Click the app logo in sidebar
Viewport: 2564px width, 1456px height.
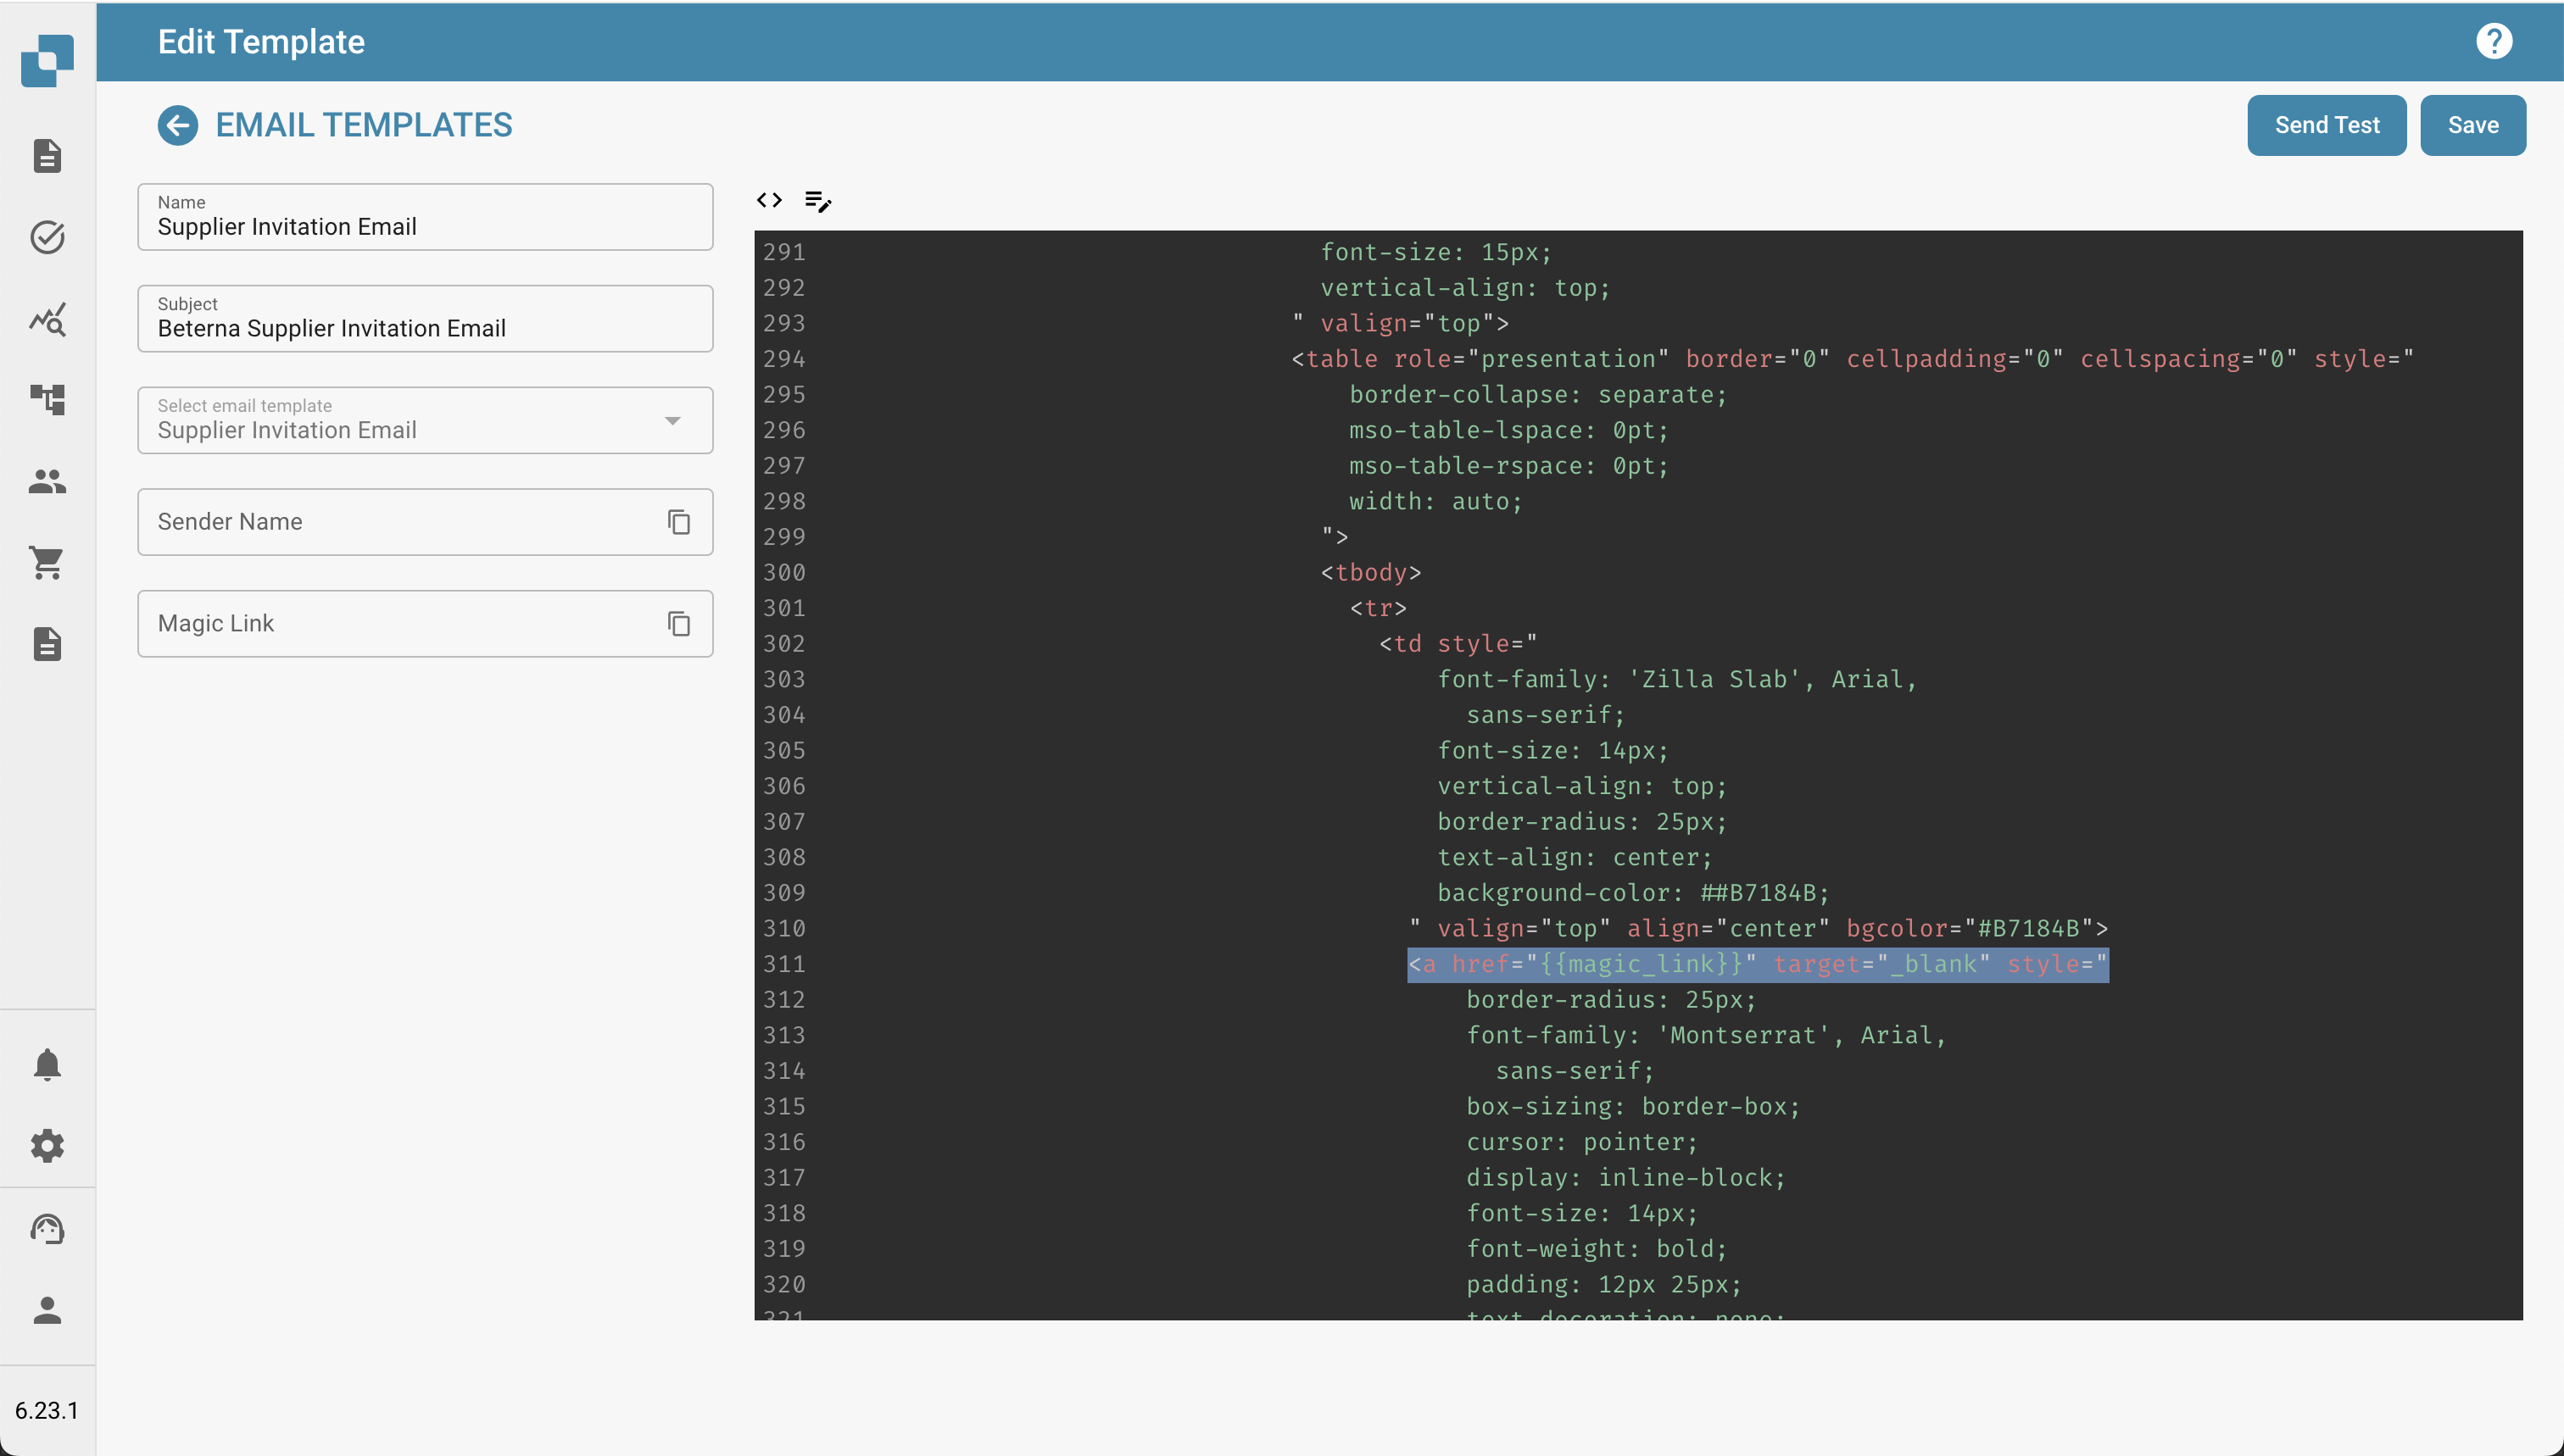point(47,60)
